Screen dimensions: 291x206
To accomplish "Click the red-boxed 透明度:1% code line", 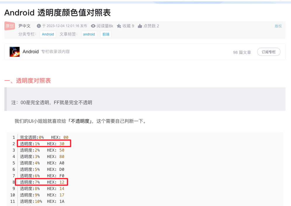I will 44,143.
